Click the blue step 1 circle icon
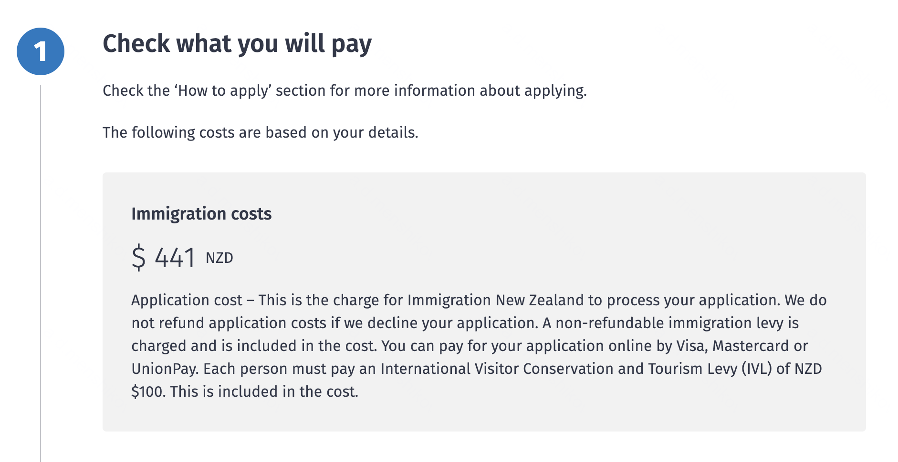Image resolution: width=898 pixels, height=462 pixels. point(41,51)
